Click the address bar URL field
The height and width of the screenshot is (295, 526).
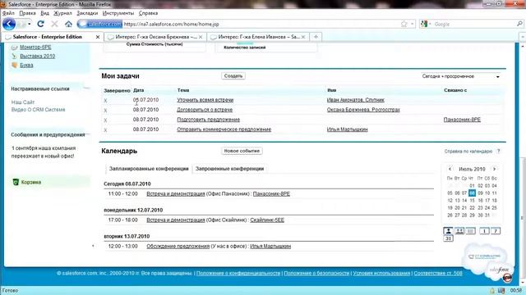tap(261, 24)
